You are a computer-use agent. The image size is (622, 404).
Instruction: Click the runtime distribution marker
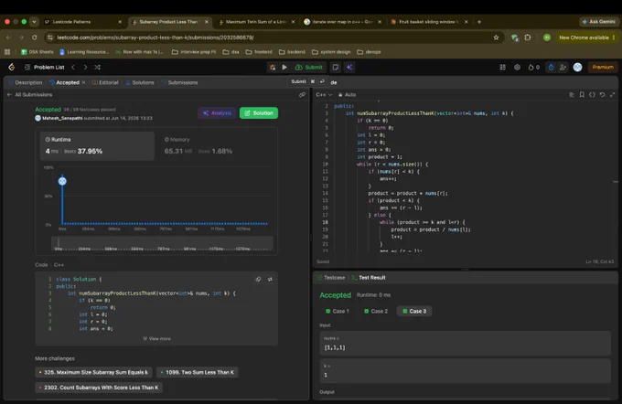(62, 181)
